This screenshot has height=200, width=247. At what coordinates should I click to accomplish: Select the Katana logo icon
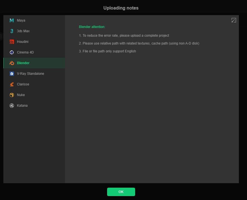11,105
